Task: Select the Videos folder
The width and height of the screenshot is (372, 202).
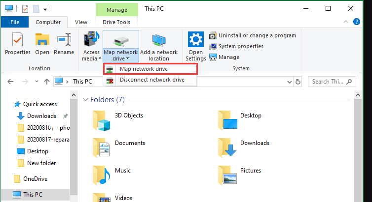Action: (112, 198)
